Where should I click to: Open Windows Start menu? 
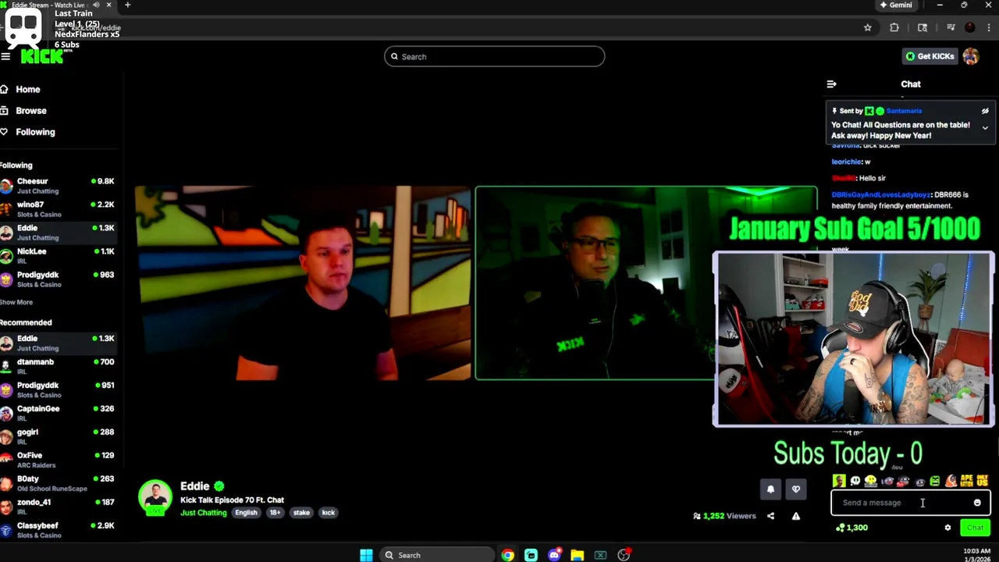(366, 555)
